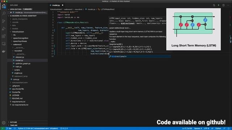Open the Manage gear menu
Screen dimensions: 232x130
(4, 123)
